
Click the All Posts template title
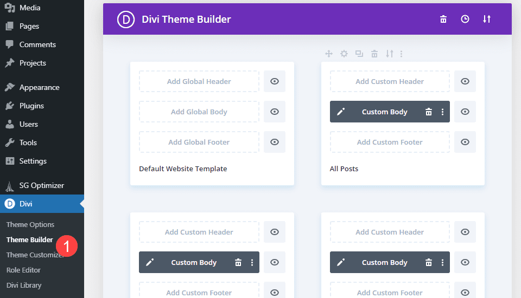(344, 169)
